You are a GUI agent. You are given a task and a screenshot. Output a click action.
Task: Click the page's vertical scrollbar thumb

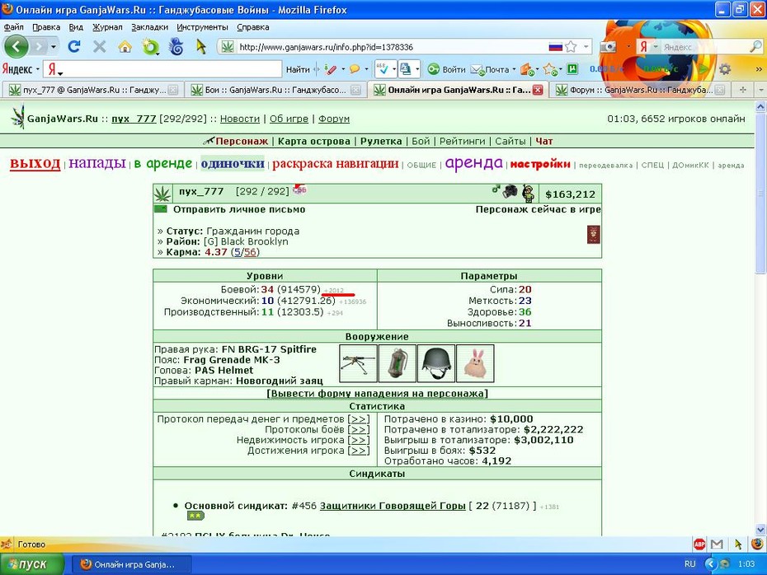pos(760,194)
